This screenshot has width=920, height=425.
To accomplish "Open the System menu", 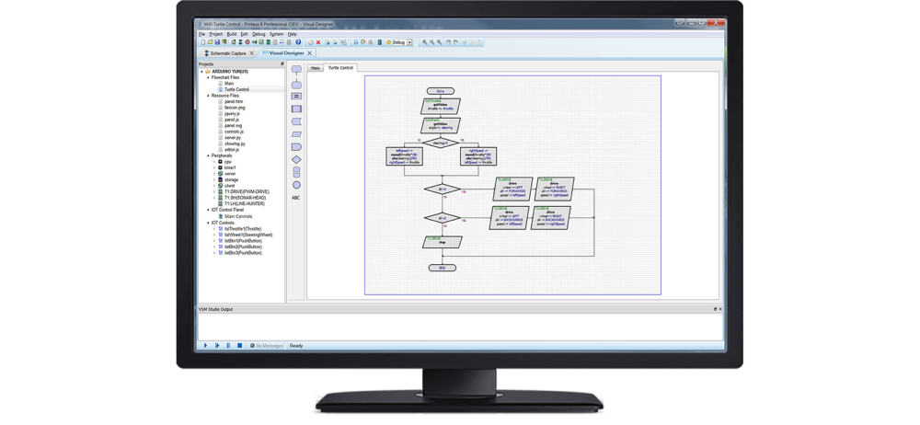I will click(x=276, y=34).
